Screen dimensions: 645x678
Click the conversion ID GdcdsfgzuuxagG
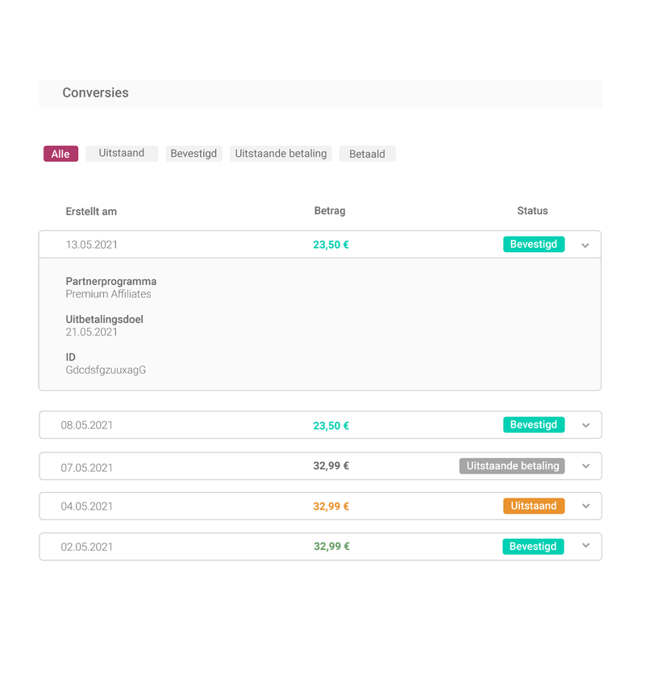[x=106, y=370]
